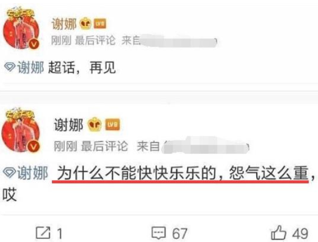Viewport: 318px width, 242px height.
Task: Click the verified V badge on second avatar
Action: tap(34, 147)
